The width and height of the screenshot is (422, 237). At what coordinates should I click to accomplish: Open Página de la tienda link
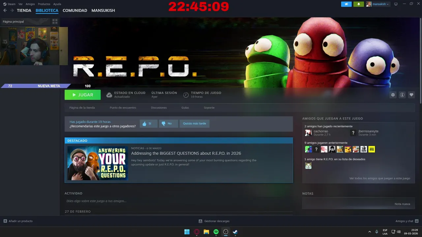82,108
